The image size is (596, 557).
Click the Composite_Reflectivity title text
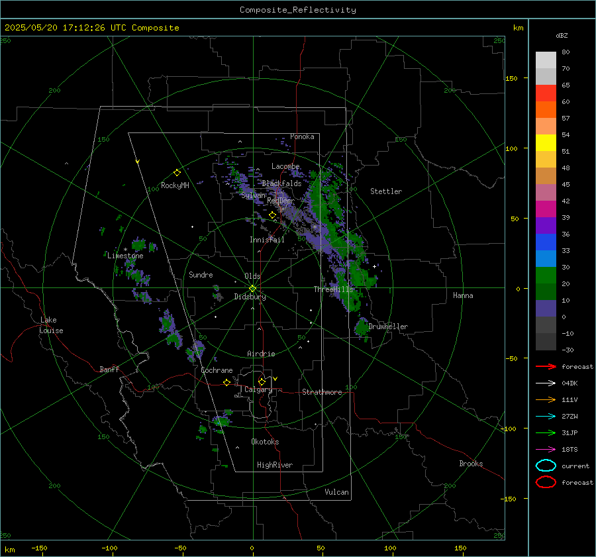point(298,10)
